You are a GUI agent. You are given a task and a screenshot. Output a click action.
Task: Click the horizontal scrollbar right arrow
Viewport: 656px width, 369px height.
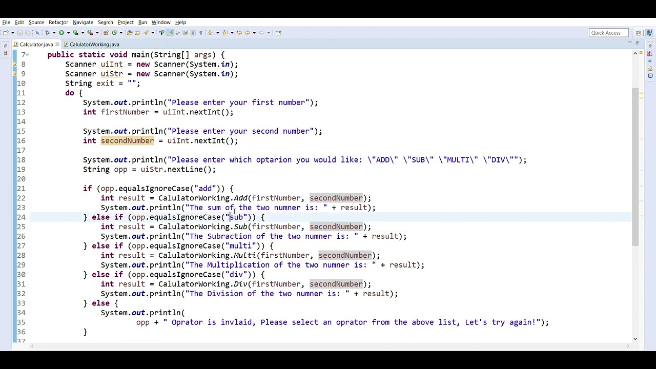pos(628,346)
